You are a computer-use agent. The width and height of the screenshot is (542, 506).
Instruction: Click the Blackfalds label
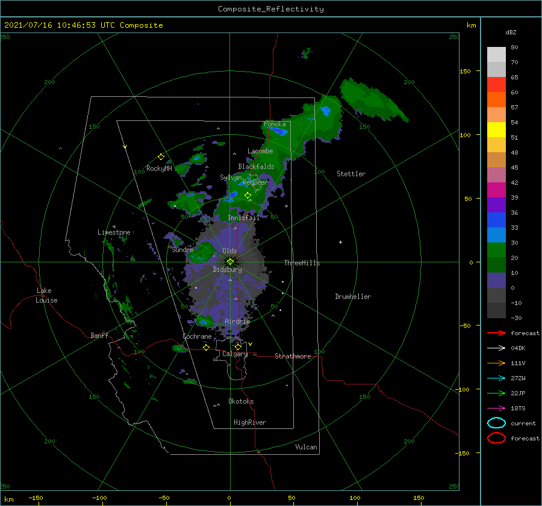coord(256,167)
